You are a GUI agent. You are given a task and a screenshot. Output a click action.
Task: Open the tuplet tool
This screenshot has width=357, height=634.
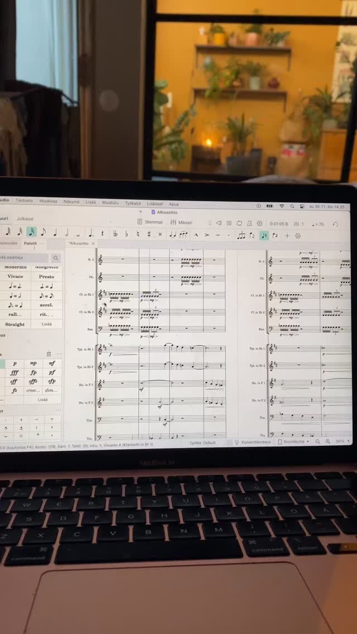[242, 236]
